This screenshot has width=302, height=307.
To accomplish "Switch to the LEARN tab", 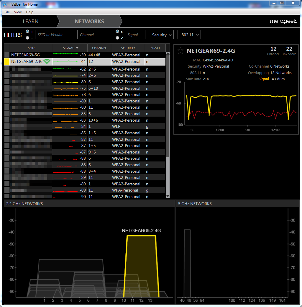I will [30, 21].
